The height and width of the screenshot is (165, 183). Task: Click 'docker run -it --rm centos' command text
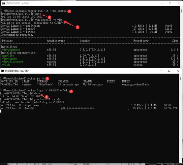pyautogui.click(x=47, y=11)
